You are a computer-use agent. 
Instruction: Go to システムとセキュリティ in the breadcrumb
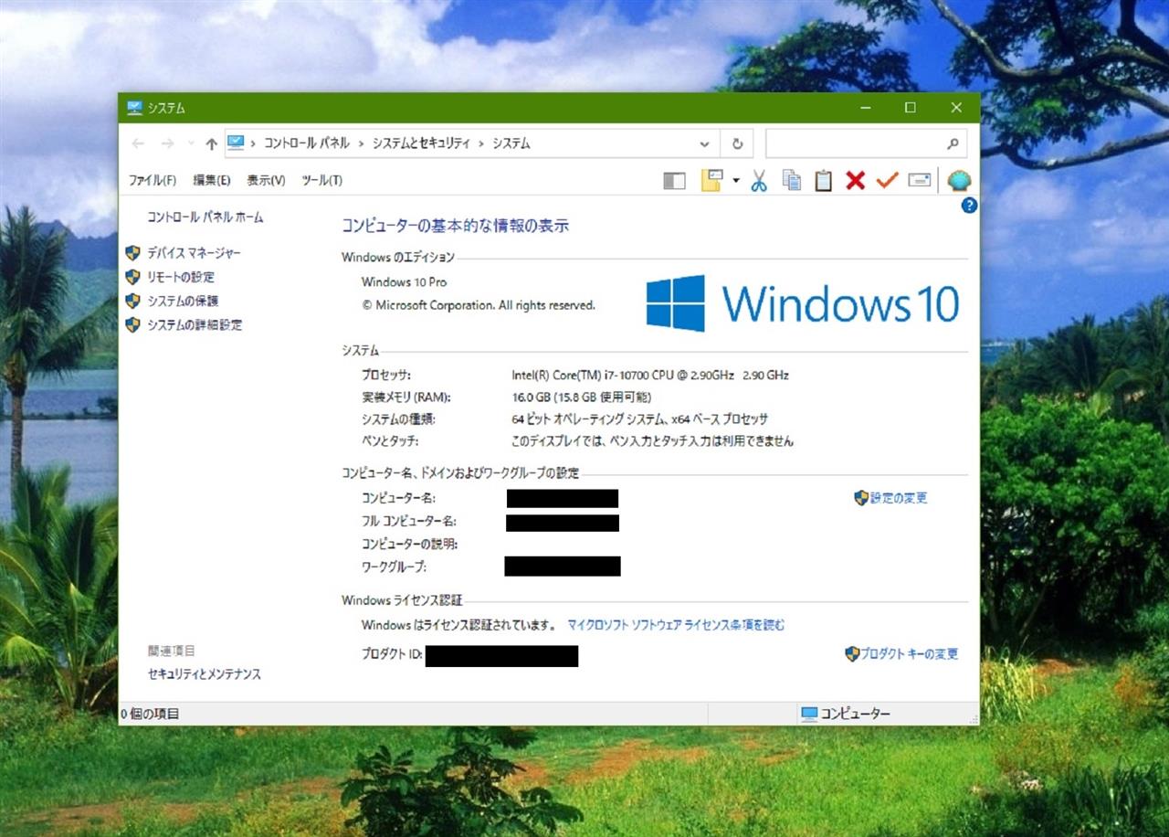point(421,143)
